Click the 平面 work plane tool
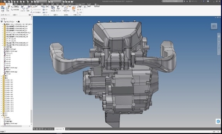 (74, 9)
